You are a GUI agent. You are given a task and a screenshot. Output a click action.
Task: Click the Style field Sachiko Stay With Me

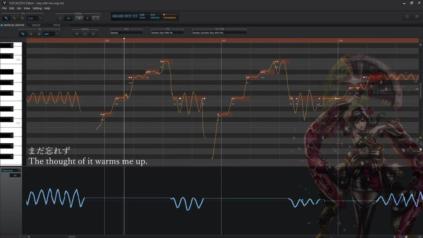coord(167,33)
